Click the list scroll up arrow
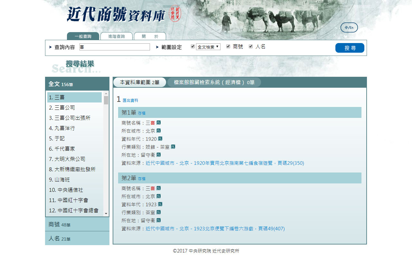The height and width of the screenshot is (257, 412). [x=106, y=93]
